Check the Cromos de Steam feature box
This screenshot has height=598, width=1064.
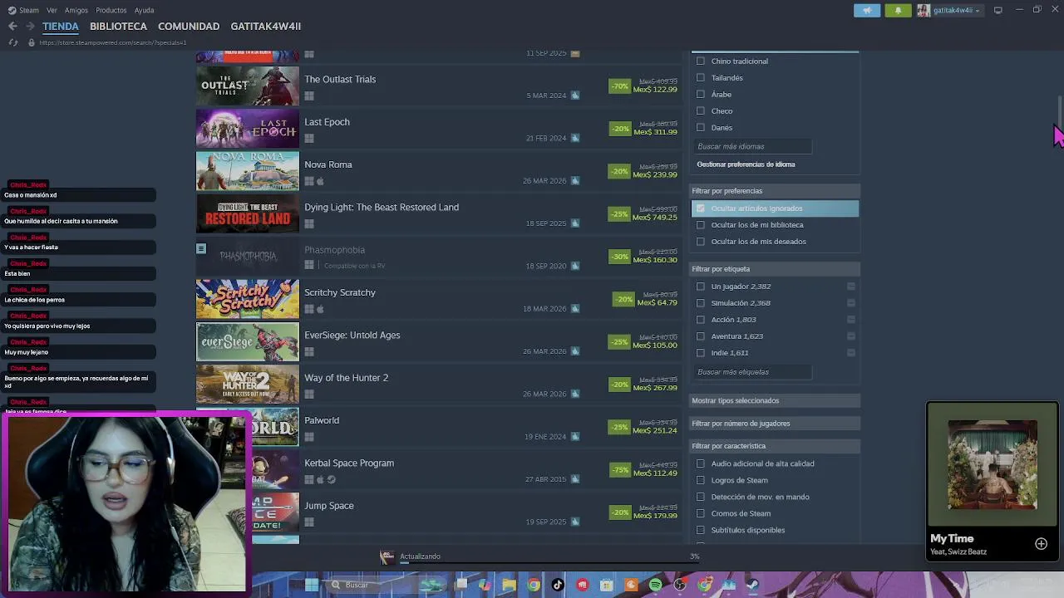[701, 513]
